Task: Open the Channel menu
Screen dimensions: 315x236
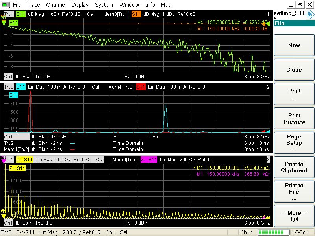Action: (x=56, y=5)
